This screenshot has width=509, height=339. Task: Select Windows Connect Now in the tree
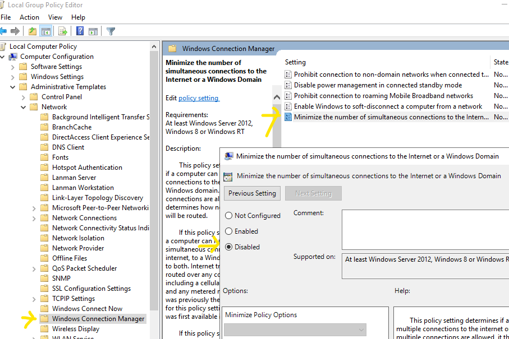click(x=87, y=309)
